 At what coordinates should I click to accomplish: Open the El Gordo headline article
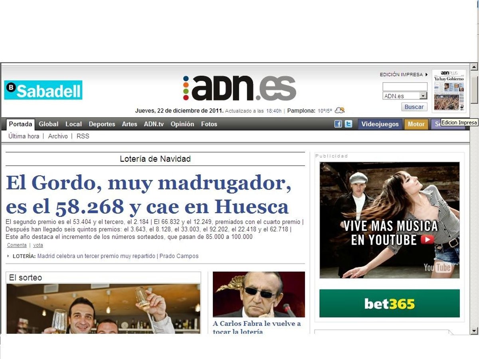coord(148,195)
